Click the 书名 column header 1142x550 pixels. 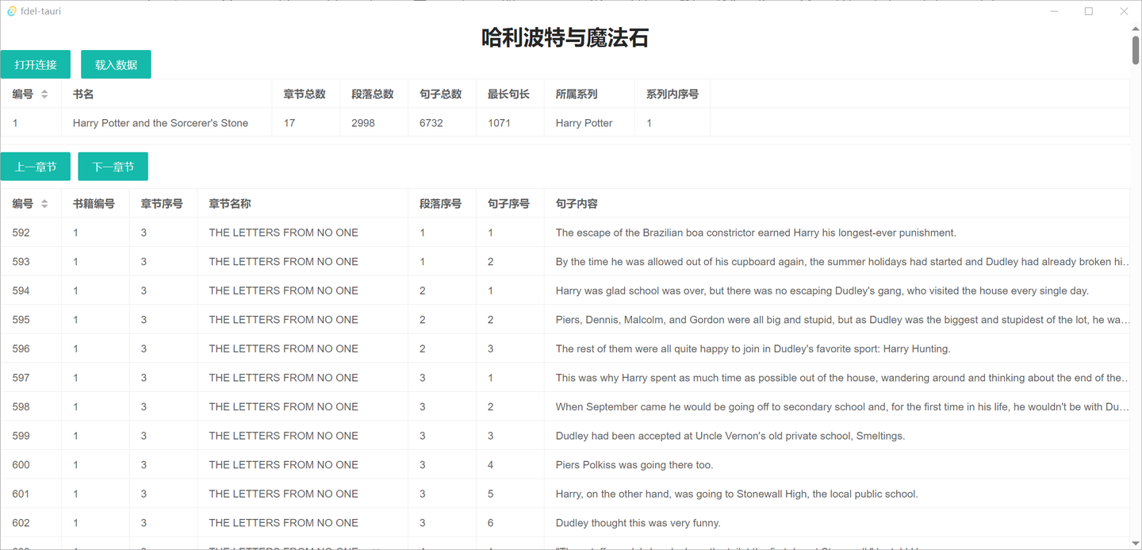click(82, 94)
